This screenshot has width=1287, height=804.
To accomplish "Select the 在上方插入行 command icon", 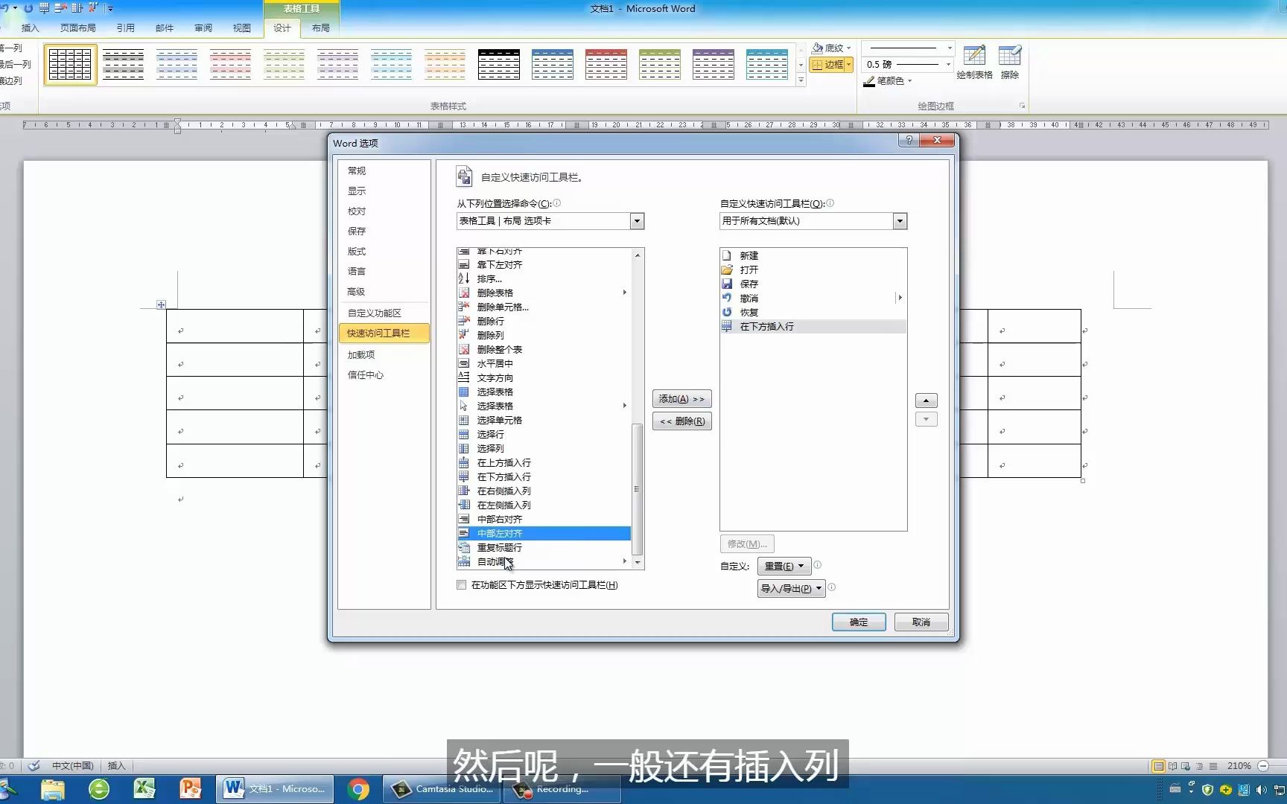I will point(463,462).
